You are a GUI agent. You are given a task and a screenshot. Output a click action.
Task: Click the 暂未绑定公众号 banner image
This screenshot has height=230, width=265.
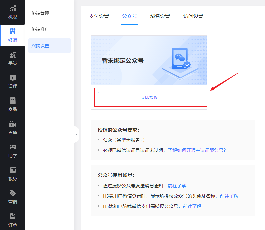pyautogui.click(x=149, y=60)
